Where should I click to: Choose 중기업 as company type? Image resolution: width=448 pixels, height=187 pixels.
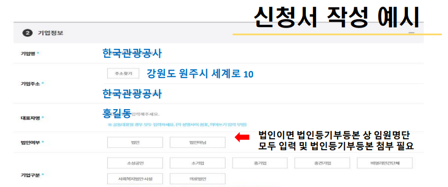point(260,163)
